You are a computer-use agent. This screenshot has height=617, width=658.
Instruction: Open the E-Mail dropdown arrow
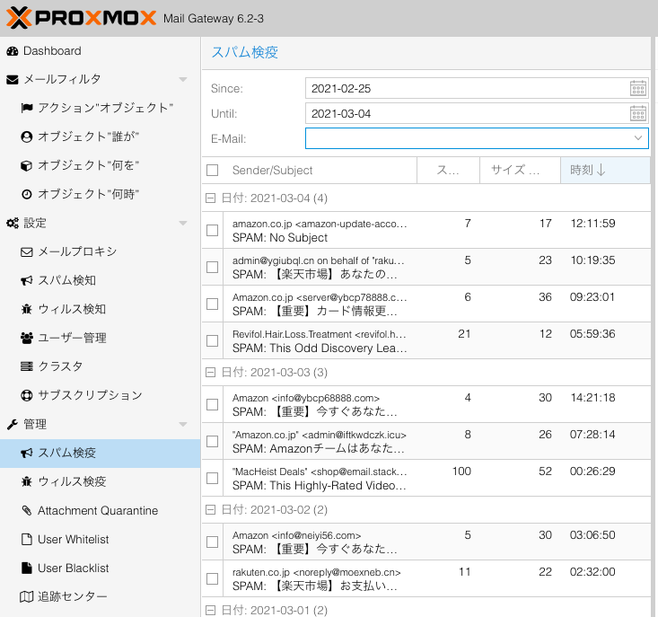pos(638,138)
